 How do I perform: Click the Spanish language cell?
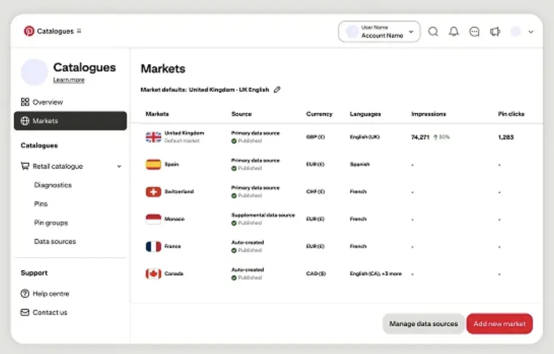(x=360, y=165)
